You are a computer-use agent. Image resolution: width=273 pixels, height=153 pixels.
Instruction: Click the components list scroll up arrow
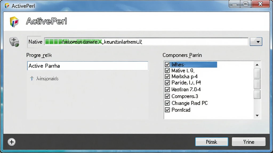click(257, 65)
